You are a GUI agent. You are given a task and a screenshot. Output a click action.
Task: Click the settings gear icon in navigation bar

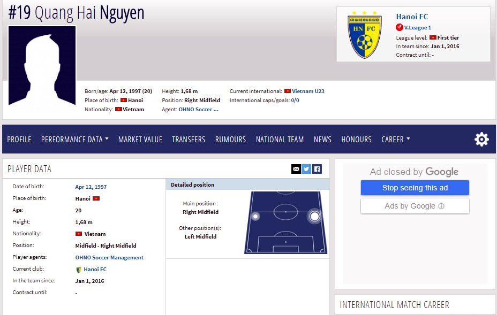481,140
